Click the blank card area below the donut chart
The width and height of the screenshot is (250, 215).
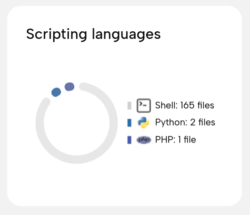click(76, 183)
